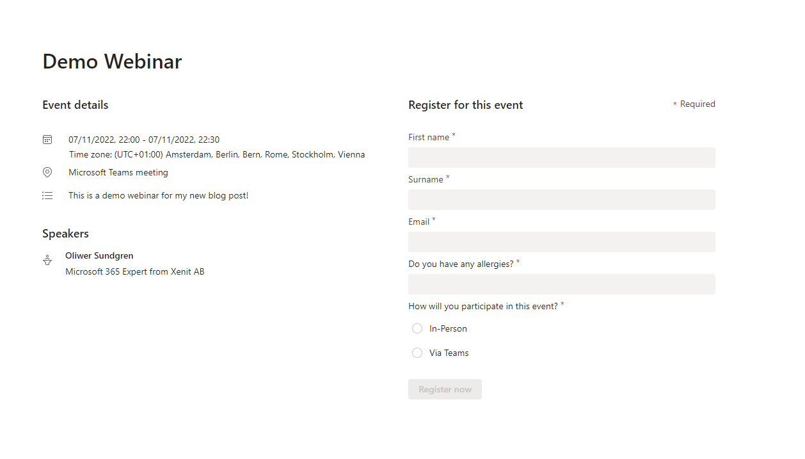Click into the Email input field
Viewport: 805px width, 459px height.
561,241
